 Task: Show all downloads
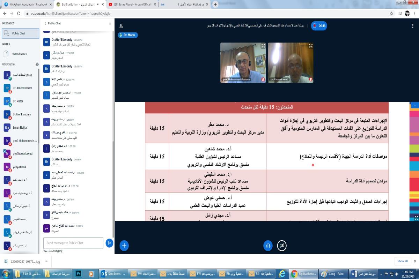pos(402,261)
